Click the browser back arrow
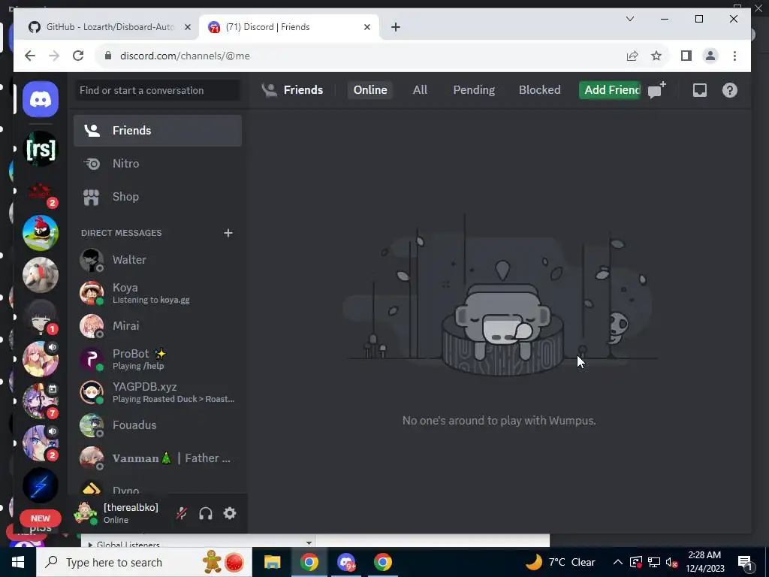The height and width of the screenshot is (577, 769). click(x=30, y=56)
